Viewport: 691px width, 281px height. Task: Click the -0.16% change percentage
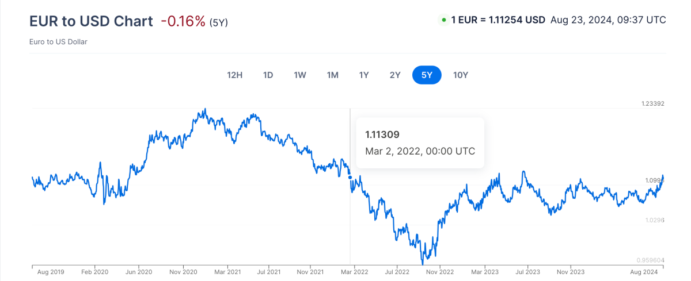[x=183, y=21]
